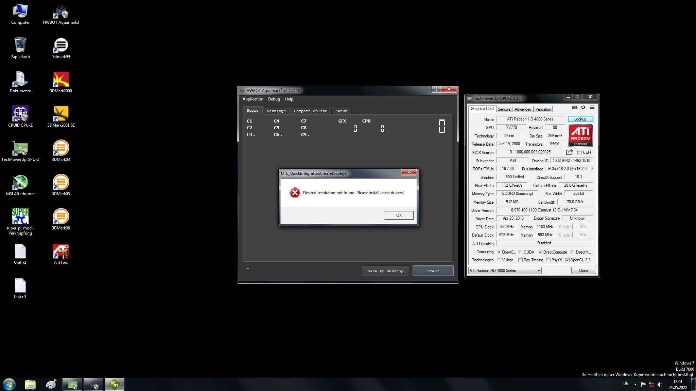Select the 3DMark03 desktop shortcut
This screenshot has height=391, width=696.
(x=61, y=151)
